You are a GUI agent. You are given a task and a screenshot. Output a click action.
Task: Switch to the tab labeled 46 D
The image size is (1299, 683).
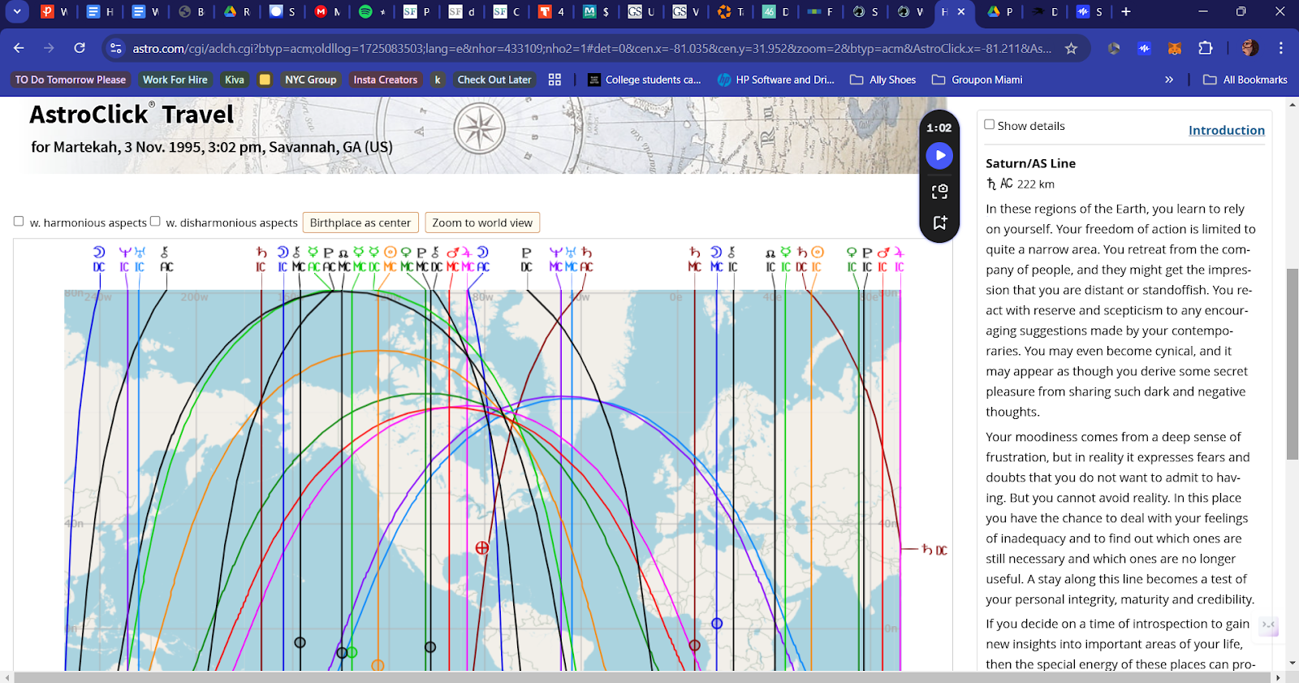coord(776,11)
